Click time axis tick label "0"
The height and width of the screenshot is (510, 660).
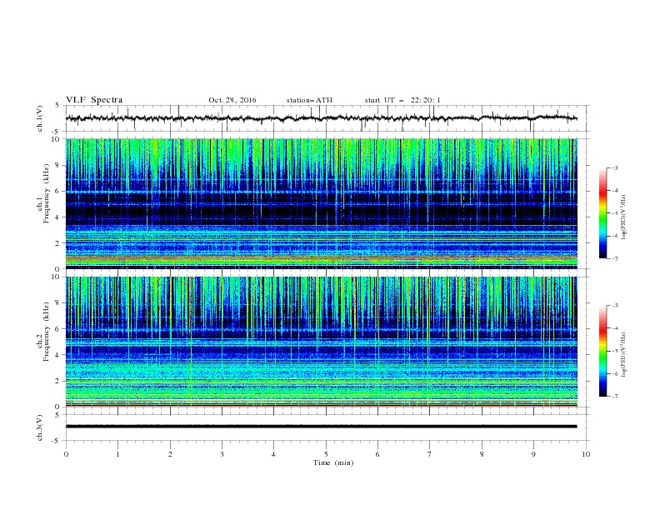click(x=66, y=454)
